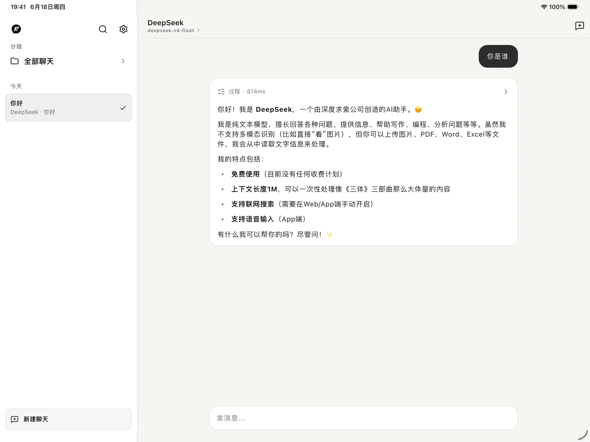Viewport: 590px width, 442px height.
Task: Click the 过程 checklist icon
Action: coord(221,92)
